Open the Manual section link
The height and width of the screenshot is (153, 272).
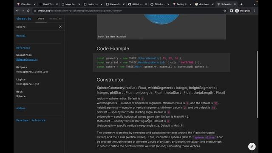[21, 36]
